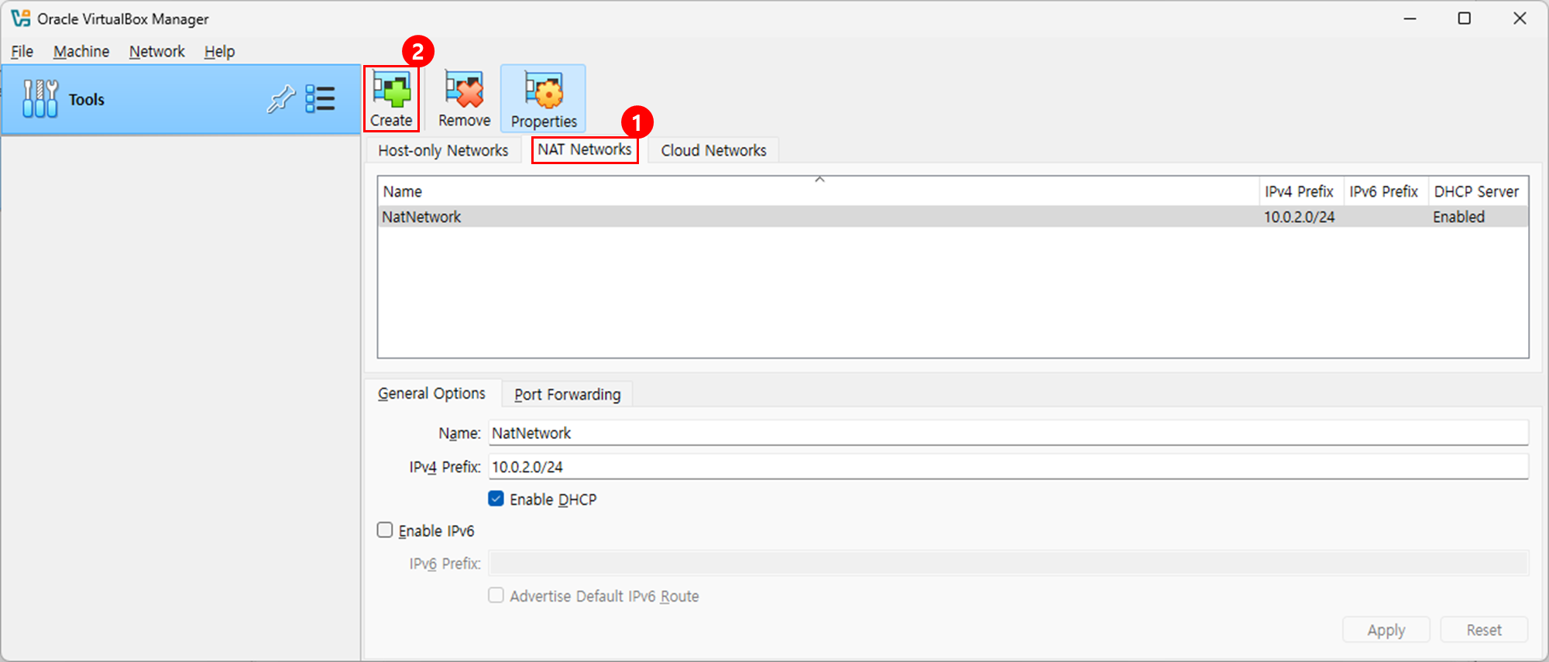This screenshot has width=1549, height=662.
Task: Open the Port Forwarding tab
Action: tap(568, 394)
